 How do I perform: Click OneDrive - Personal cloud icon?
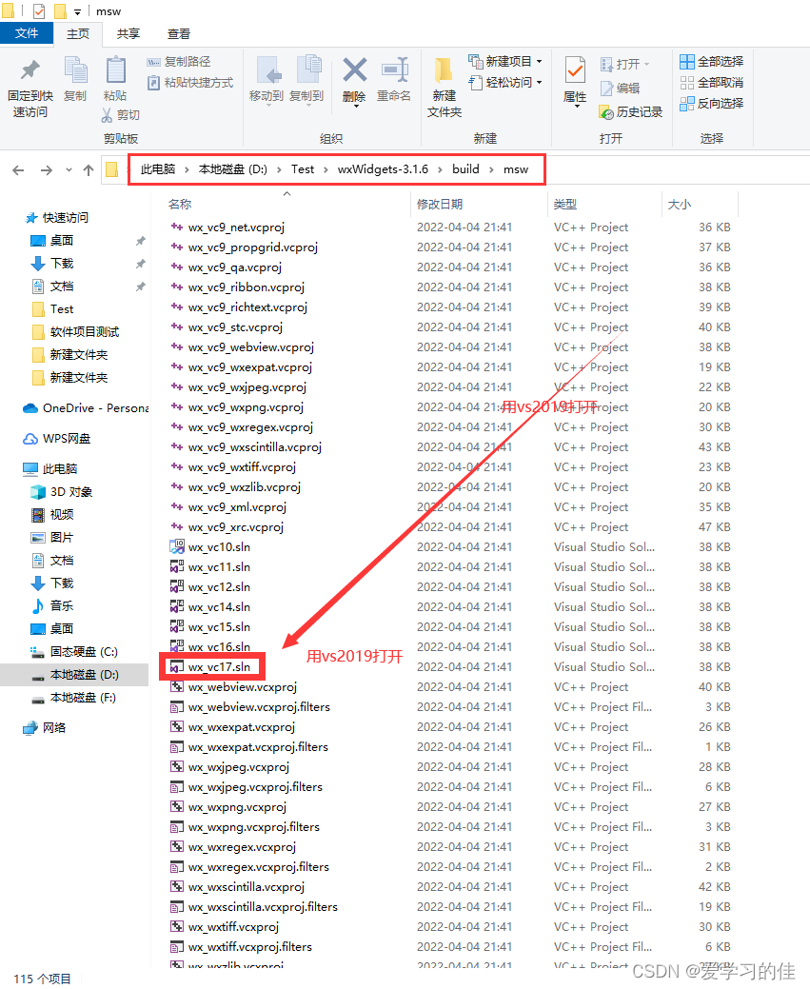30,408
